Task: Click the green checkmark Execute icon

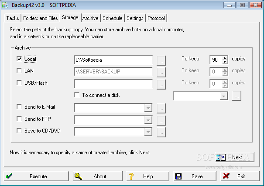Action: pos(9,176)
